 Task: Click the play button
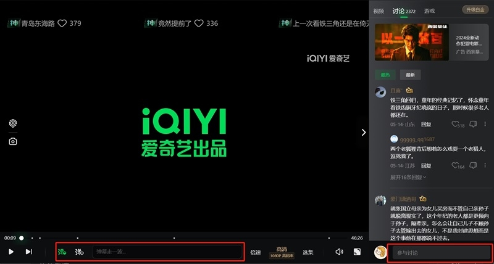(x=11, y=252)
